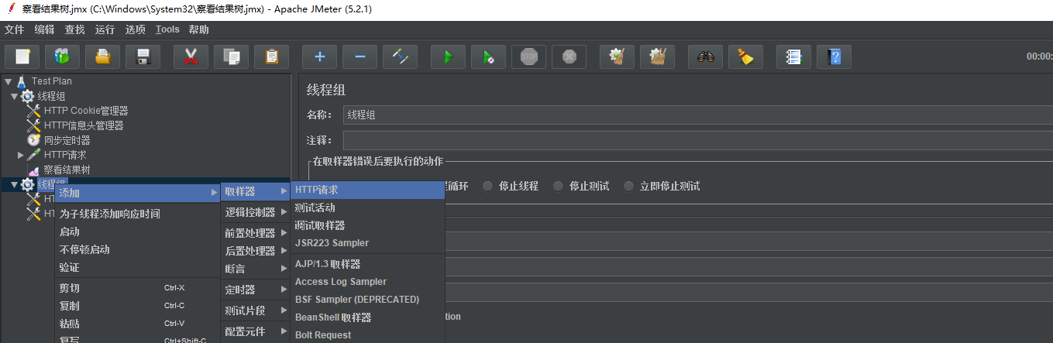Viewport: 1053px width, 343px height.
Task: Click the Stop test toolbar icon
Action: (x=528, y=57)
